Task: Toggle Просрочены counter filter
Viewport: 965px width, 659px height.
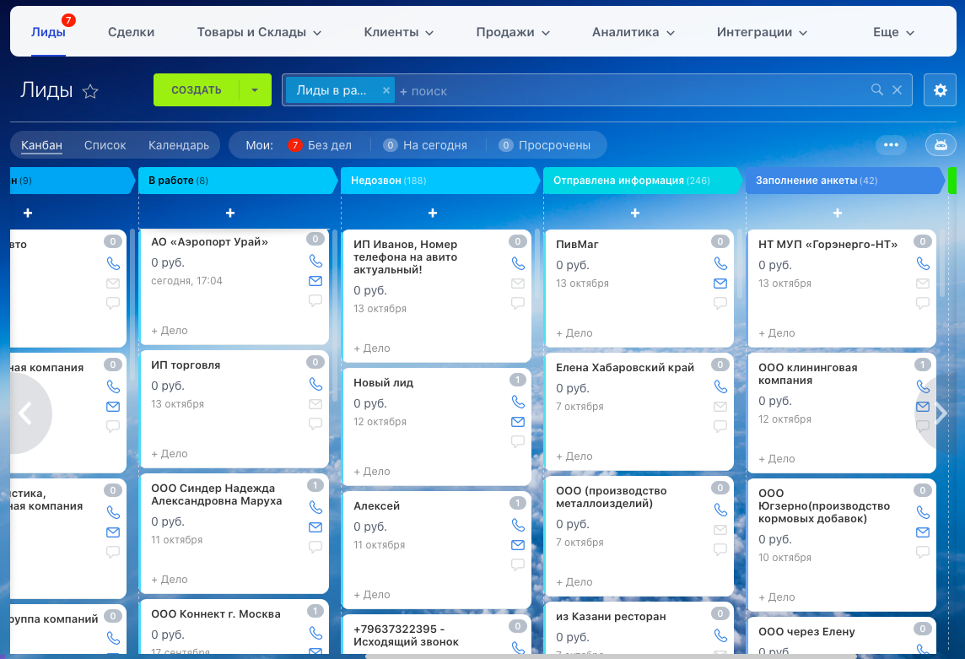Action: point(545,145)
